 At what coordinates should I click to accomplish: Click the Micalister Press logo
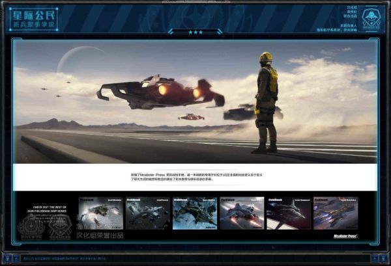point(345,236)
